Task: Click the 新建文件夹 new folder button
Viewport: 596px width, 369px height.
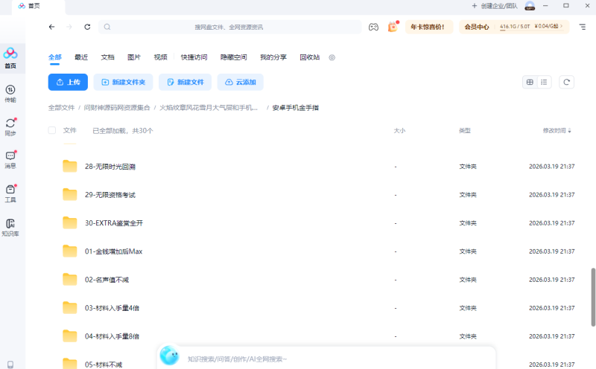Action: pos(124,82)
